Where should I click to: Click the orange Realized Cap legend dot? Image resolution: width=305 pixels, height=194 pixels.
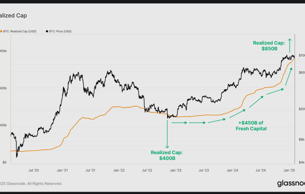click(x=1, y=31)
